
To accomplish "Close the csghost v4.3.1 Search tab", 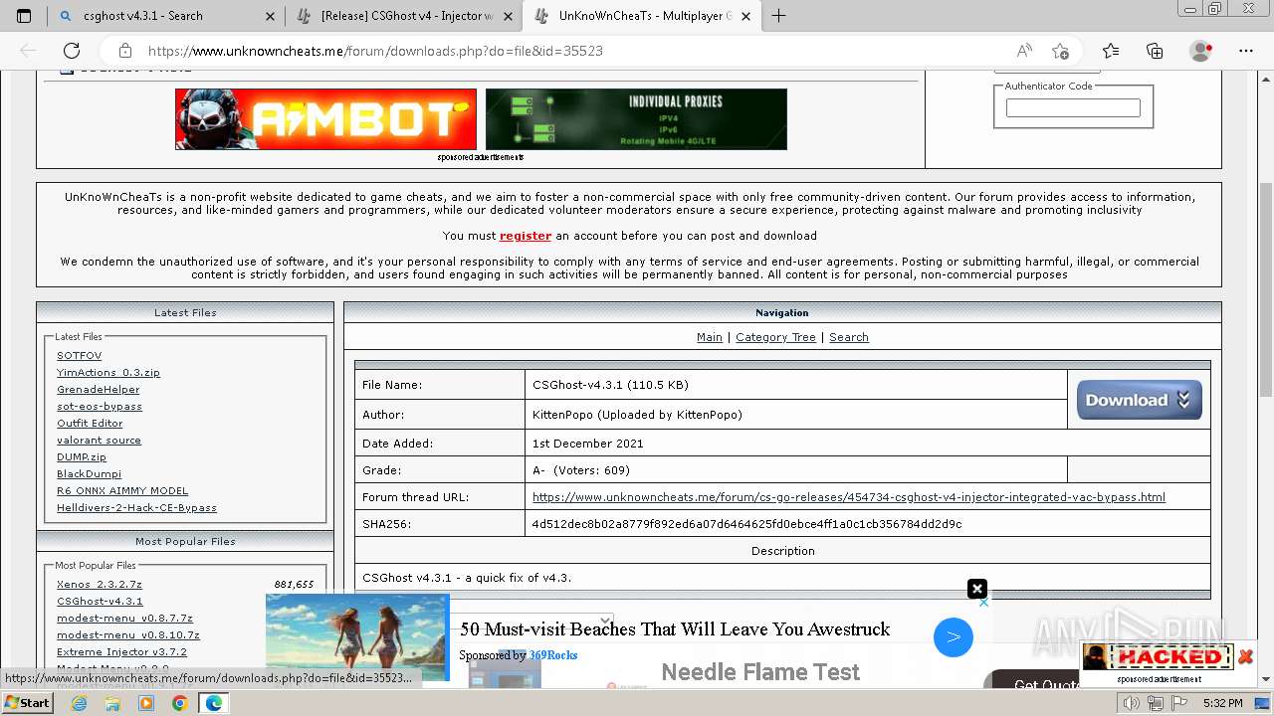I will (x=270, y=16).
